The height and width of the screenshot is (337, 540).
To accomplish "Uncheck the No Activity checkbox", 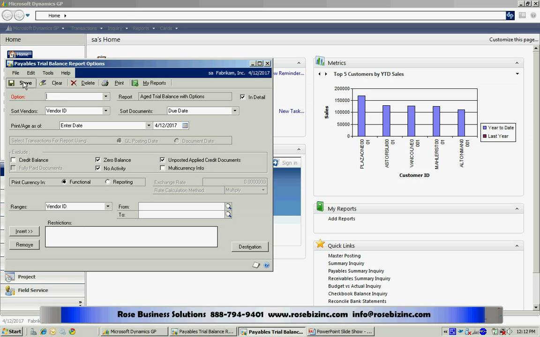I will (x=98, y=168).
